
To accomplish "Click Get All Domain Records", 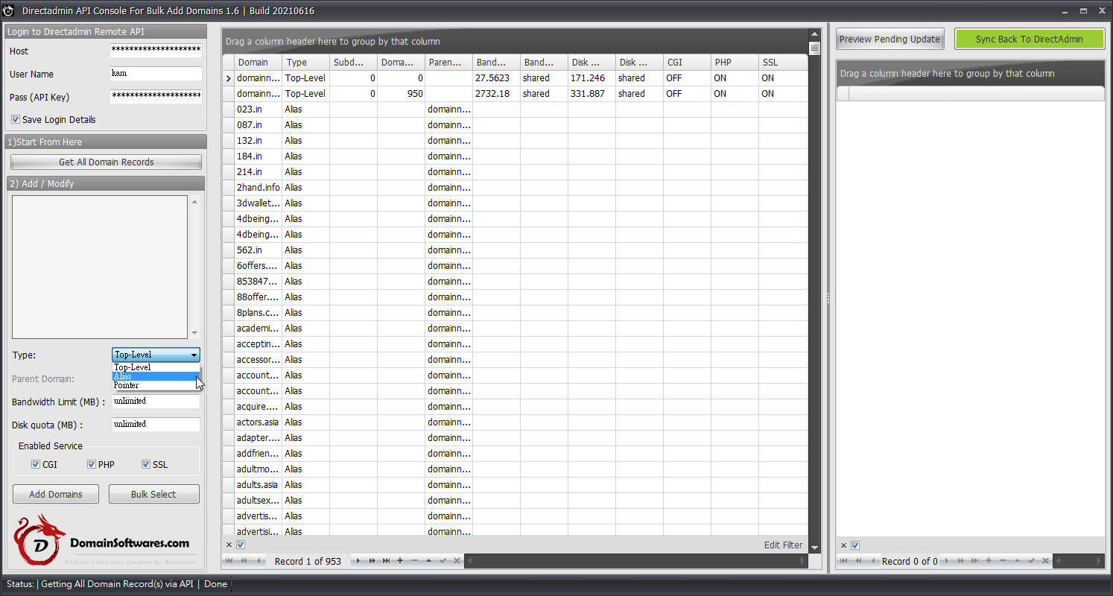I will [x=105, y=162].
